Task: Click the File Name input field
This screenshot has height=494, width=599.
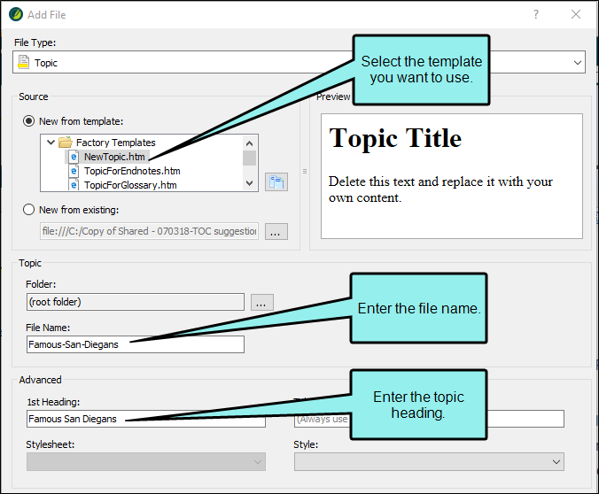Action: point(135,344)
